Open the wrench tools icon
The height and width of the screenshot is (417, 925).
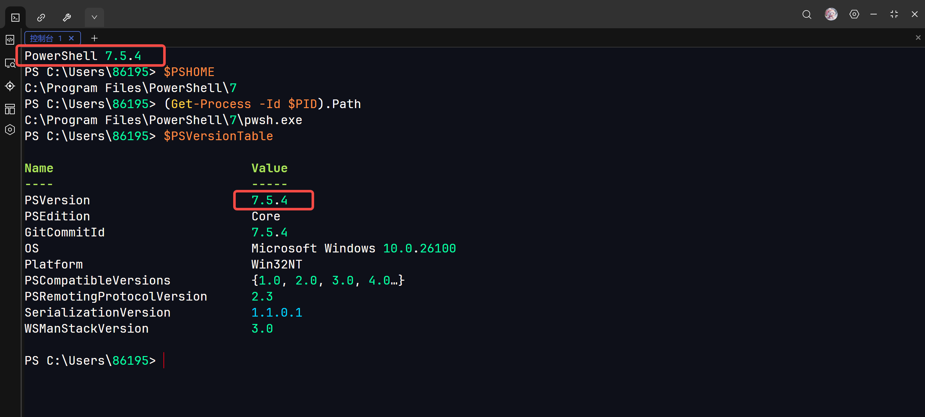point(67,17)
